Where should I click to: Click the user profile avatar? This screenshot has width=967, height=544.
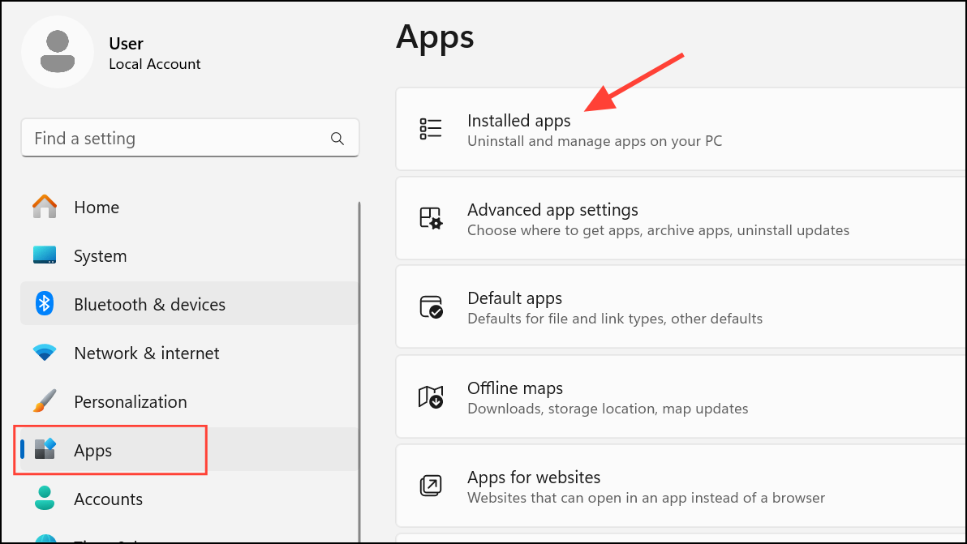(x=58, y=53)
